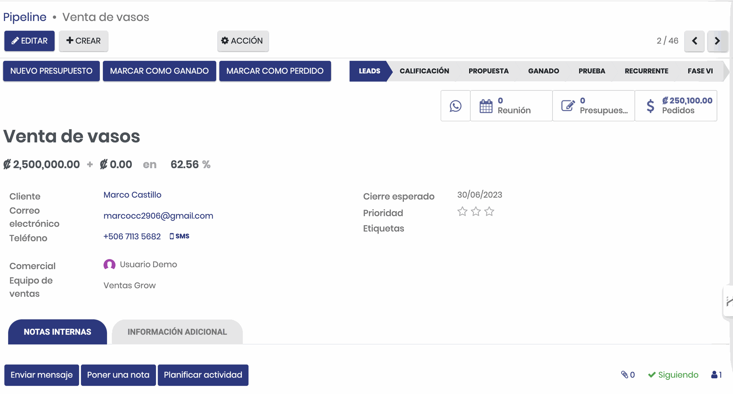Click Planificar actividad button
The image size is (733, 394).
(203, 375)
